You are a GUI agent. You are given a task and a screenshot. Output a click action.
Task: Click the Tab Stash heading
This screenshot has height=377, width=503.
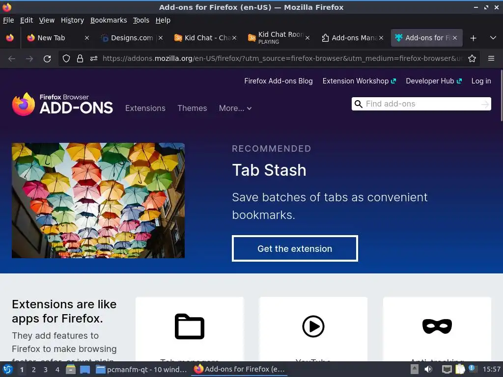tap(269, 170)
